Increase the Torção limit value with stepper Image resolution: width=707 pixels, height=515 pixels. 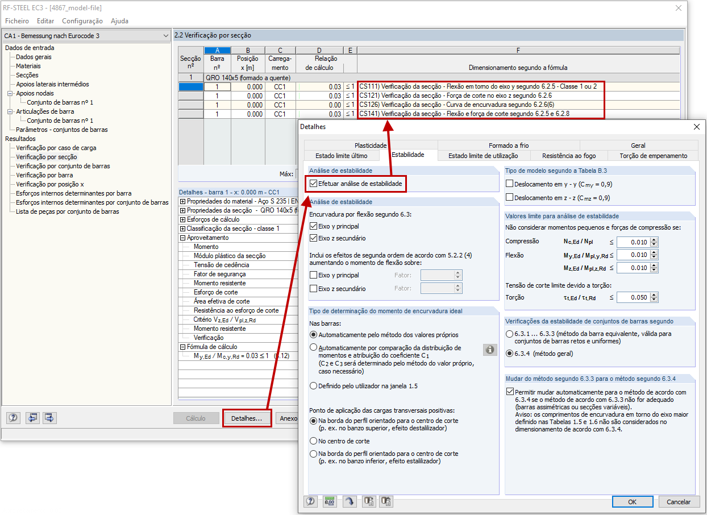(x=654, y=294)
